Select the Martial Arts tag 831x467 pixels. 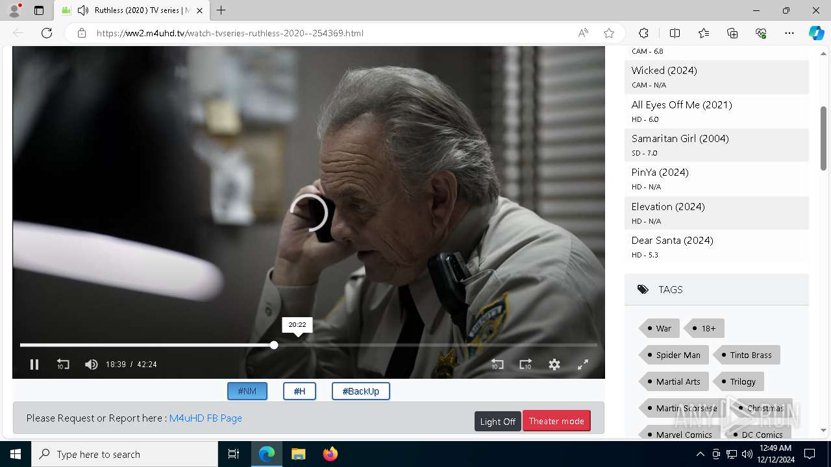(x=673, y=381)
